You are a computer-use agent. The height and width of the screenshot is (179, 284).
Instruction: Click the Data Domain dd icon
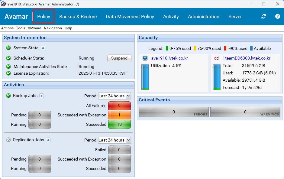click(216, 58)
